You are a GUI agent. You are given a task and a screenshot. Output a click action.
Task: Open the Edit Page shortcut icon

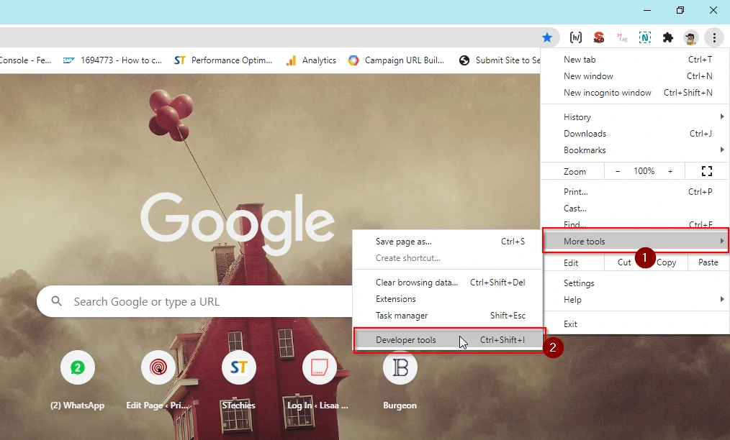[158, 367]
